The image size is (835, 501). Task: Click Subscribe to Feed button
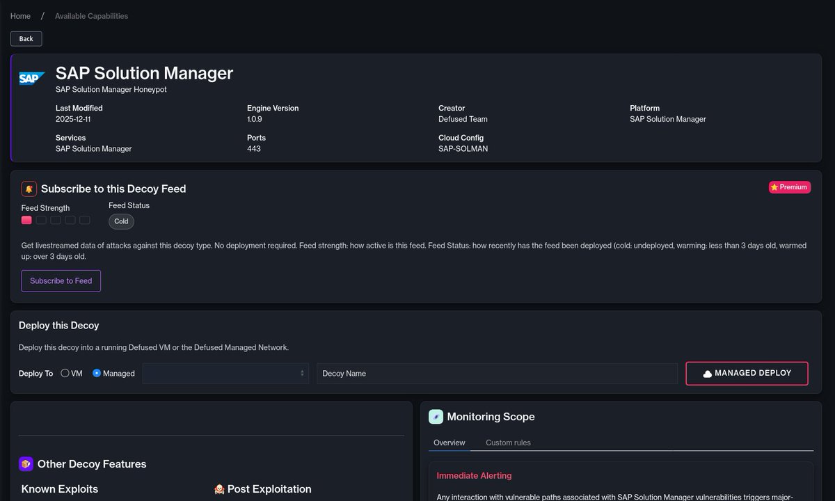[x=61, y=281]
